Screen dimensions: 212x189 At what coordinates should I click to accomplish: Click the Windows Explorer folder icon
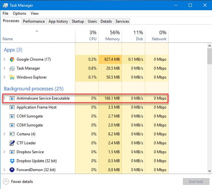click(12, 77)
